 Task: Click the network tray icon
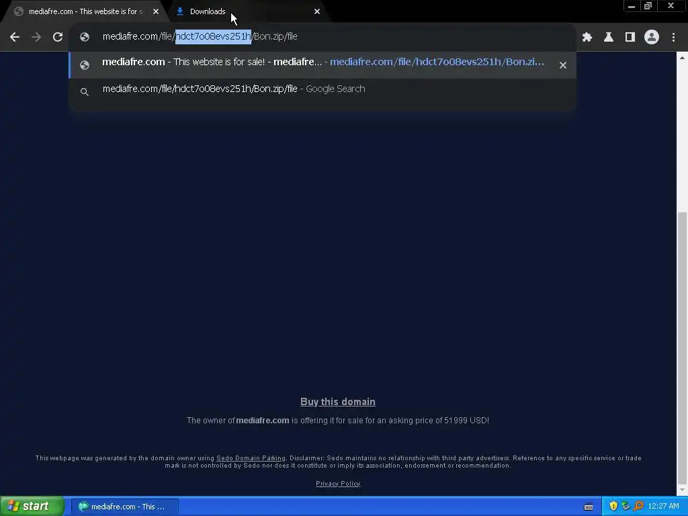click(626, 507)
